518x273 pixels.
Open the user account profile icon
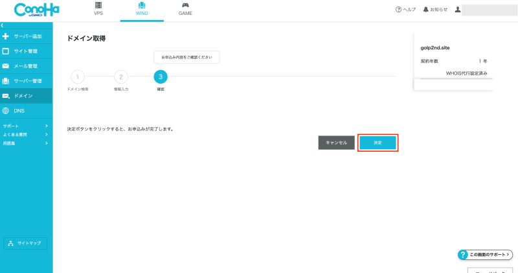(458, 10)
